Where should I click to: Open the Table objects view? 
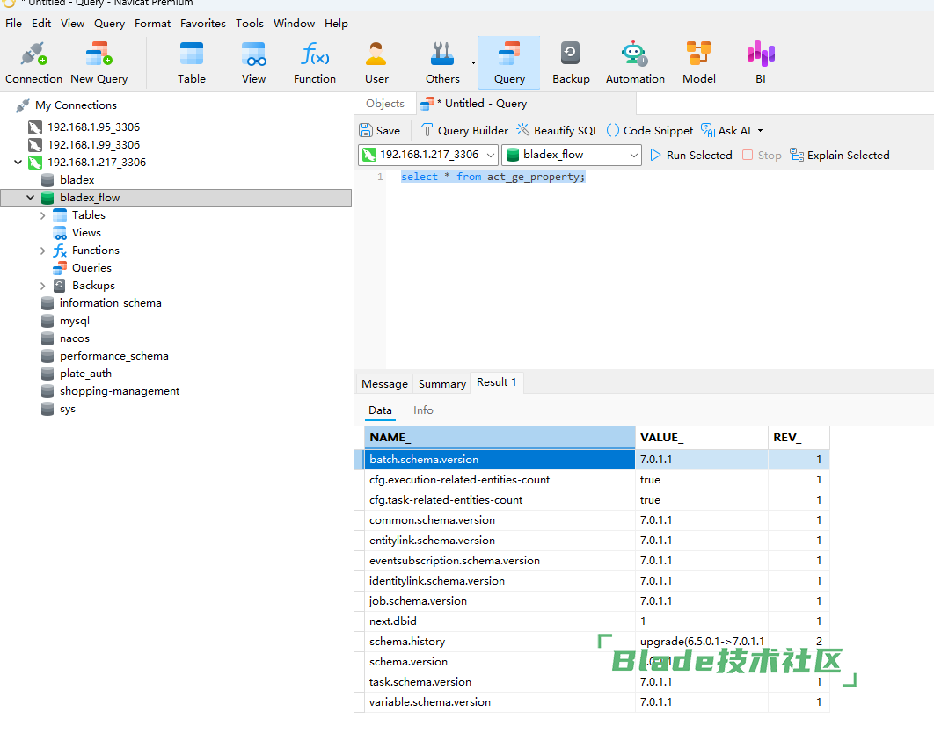coord(191,62)
